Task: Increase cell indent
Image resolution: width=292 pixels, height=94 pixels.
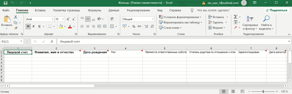Action: pyautogui.click(x=105, y=26)
